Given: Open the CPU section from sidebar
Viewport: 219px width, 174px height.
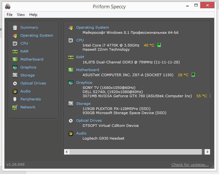Looking at the screenshot, I should tap(24, 43).
